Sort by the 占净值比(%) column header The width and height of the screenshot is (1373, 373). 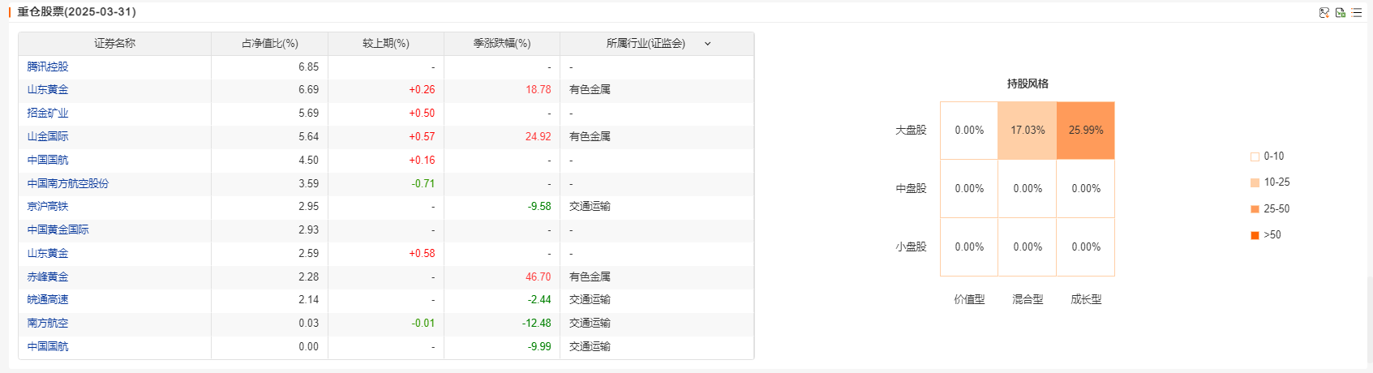(x=270, y=44)
